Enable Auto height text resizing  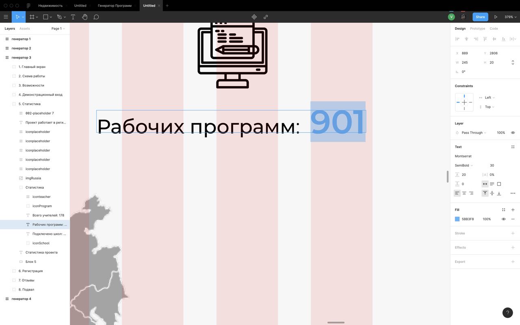tap(492, 184)
